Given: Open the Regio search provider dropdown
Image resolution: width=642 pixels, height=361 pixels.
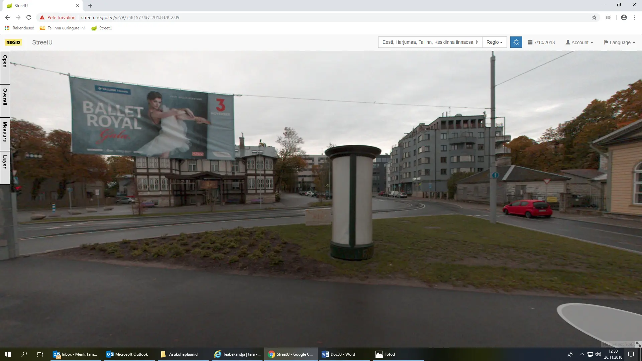Looking at the screenshot, I should 494,42.
